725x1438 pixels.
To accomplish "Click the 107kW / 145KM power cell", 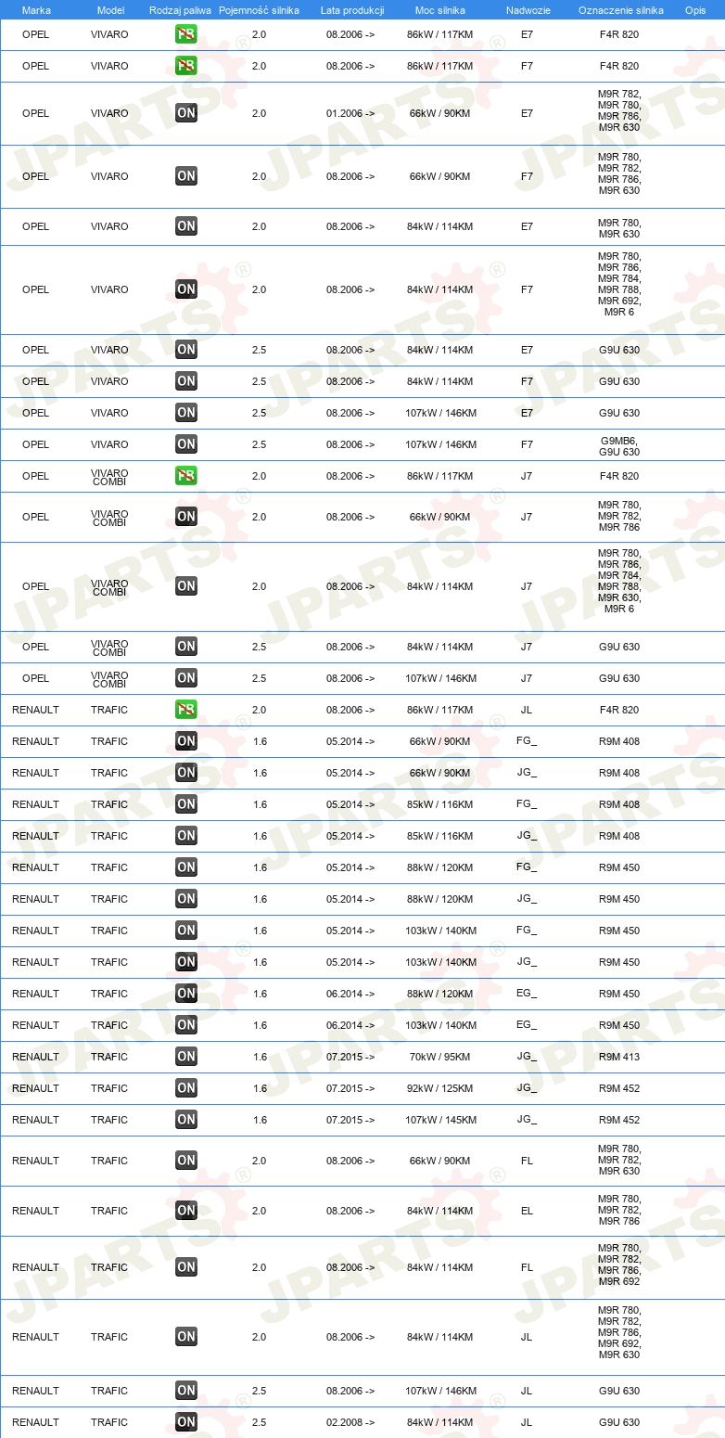I will tap(439, 1120).
